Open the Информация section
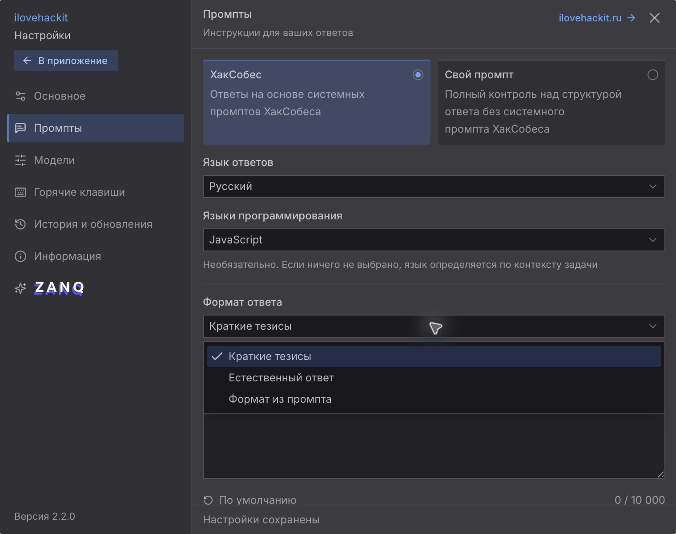Image resolution: width=676 pixels, height=534 pixels. pyautogui.click(x=96, y=256)
